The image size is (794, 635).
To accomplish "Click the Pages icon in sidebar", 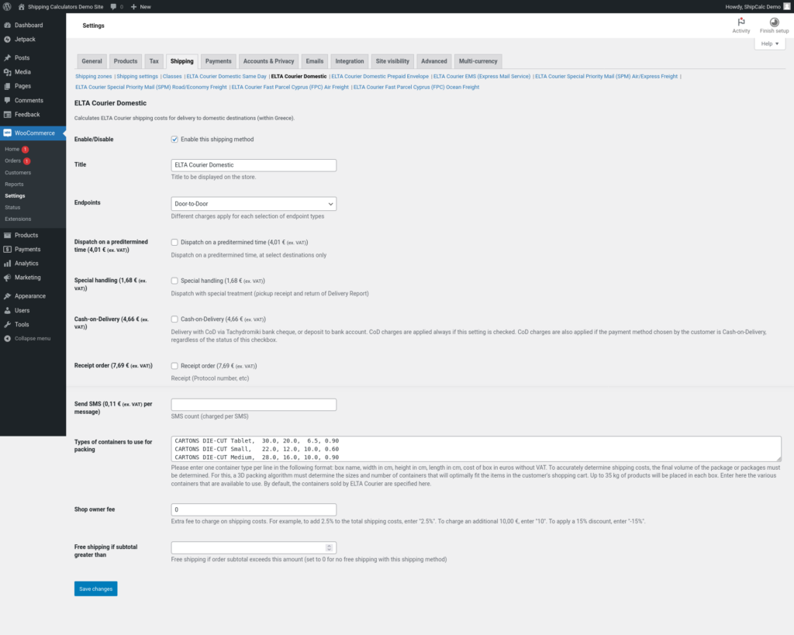I will [x=7, y=86].
